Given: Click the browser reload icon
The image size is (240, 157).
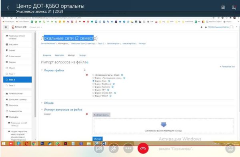Looking at the screenshot, I should (x=11, y=18).
